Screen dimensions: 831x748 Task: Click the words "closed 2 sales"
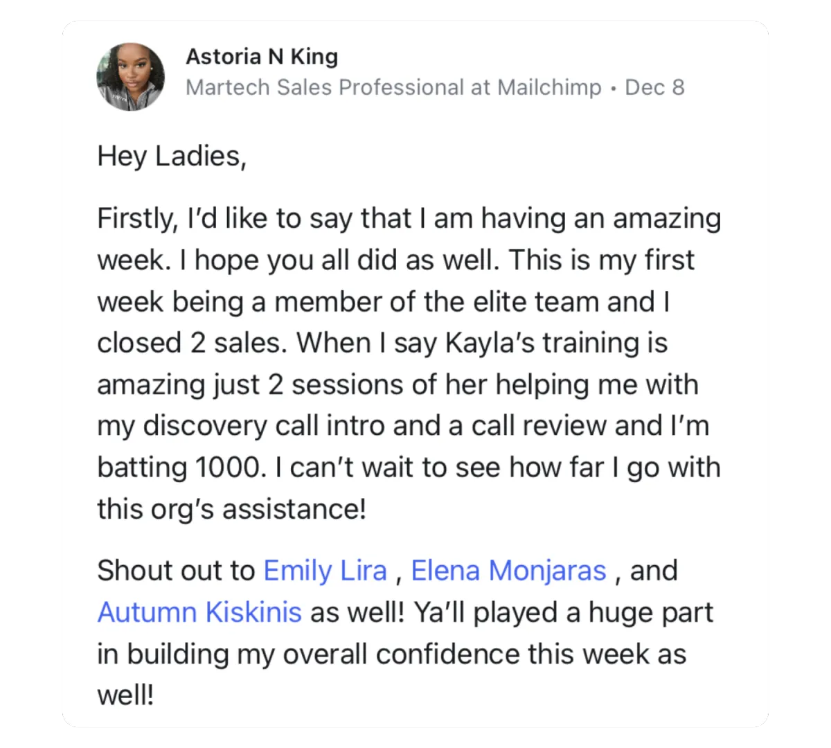click(x=190, y=343)
